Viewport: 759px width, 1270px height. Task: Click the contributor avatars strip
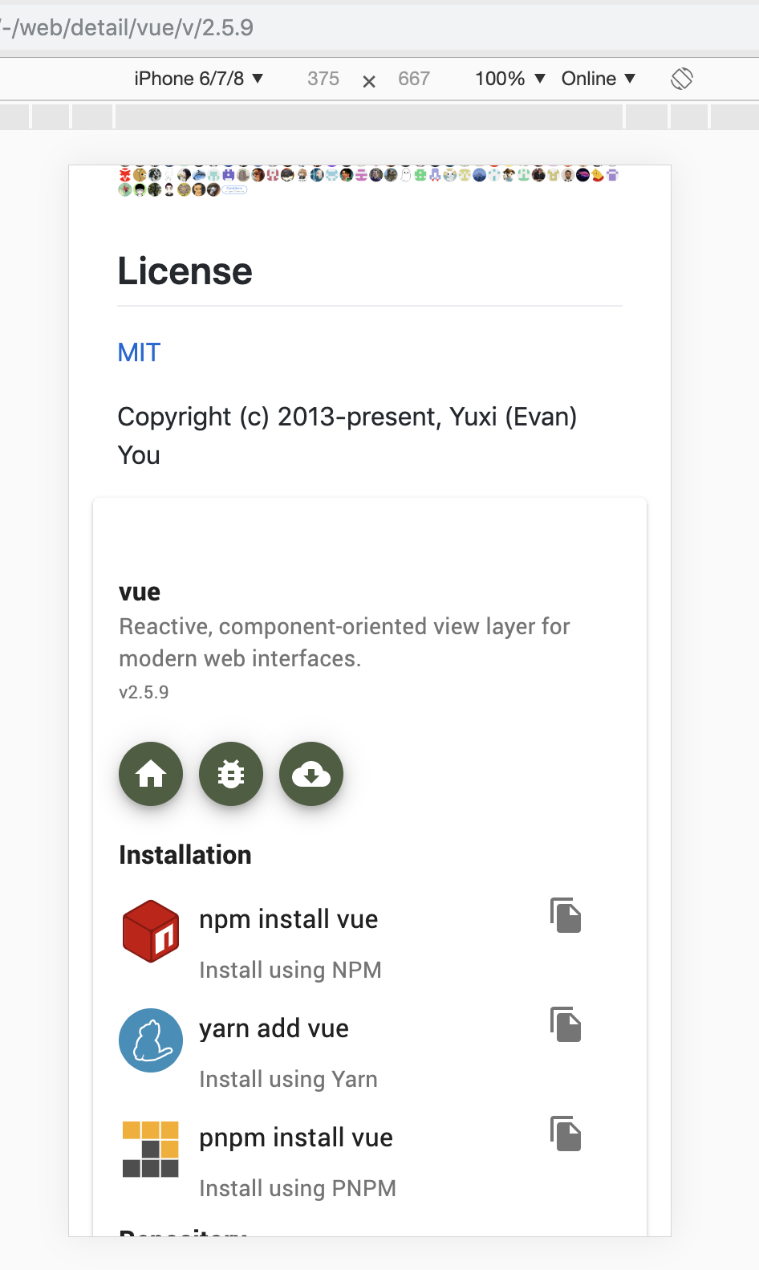point(369,181)
